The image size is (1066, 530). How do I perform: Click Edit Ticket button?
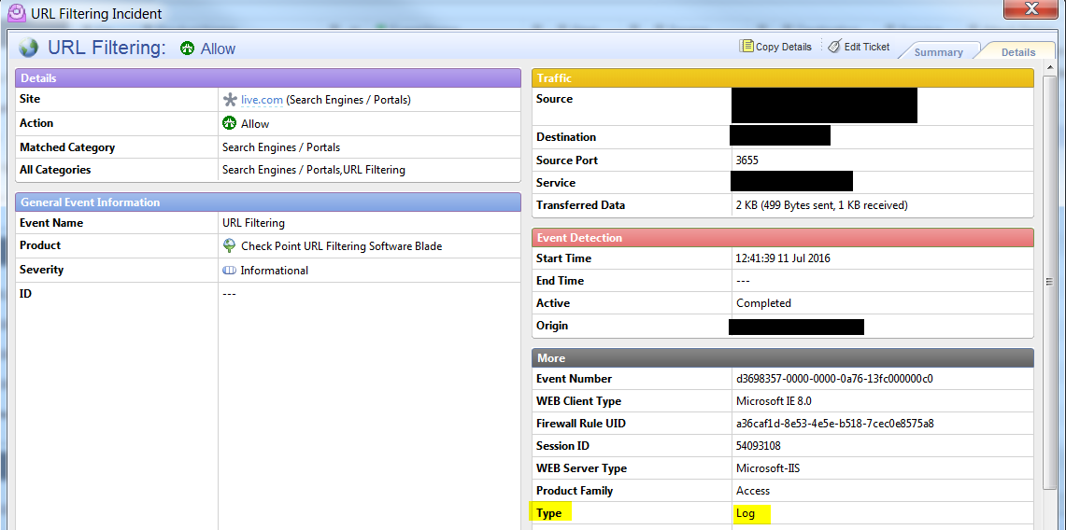click(x=859, y=46)
